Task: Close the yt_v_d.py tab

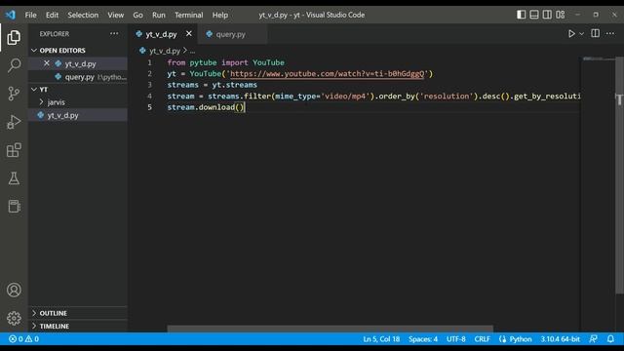Action: pyautogui.click(x=189, y=34)
